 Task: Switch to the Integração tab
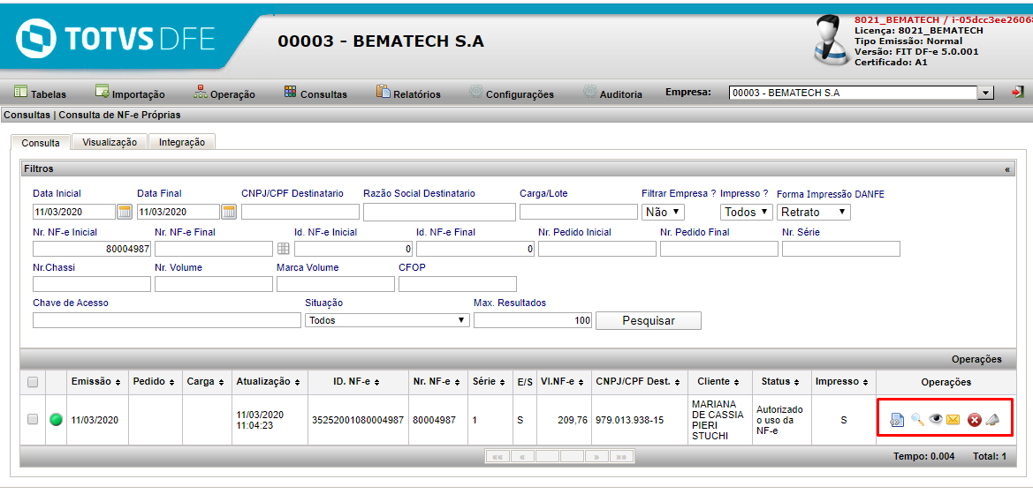pos(182,142)
